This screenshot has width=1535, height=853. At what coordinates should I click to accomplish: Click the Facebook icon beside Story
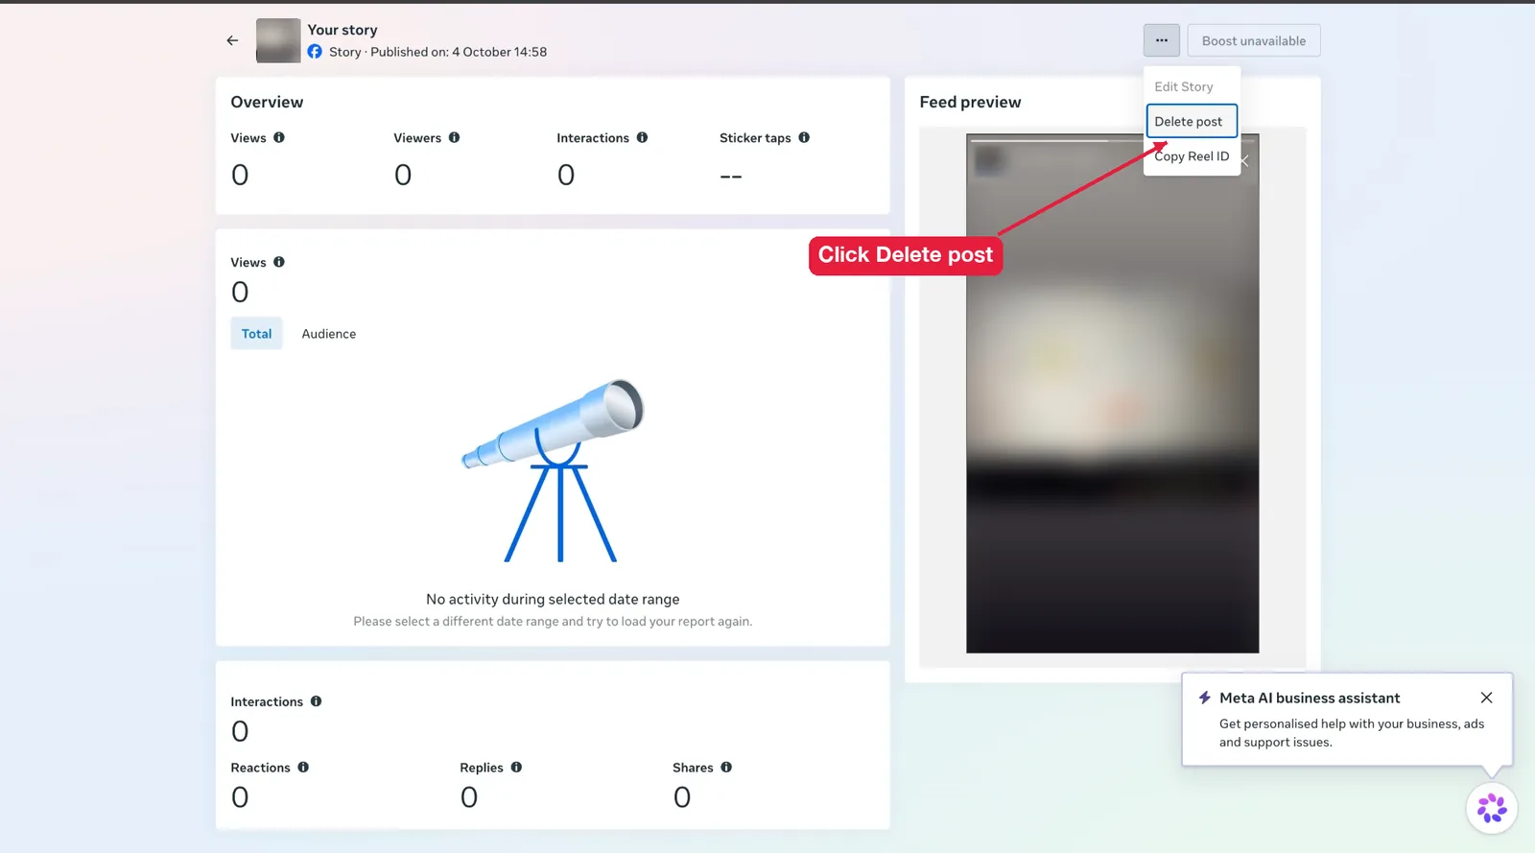point(315,52)
